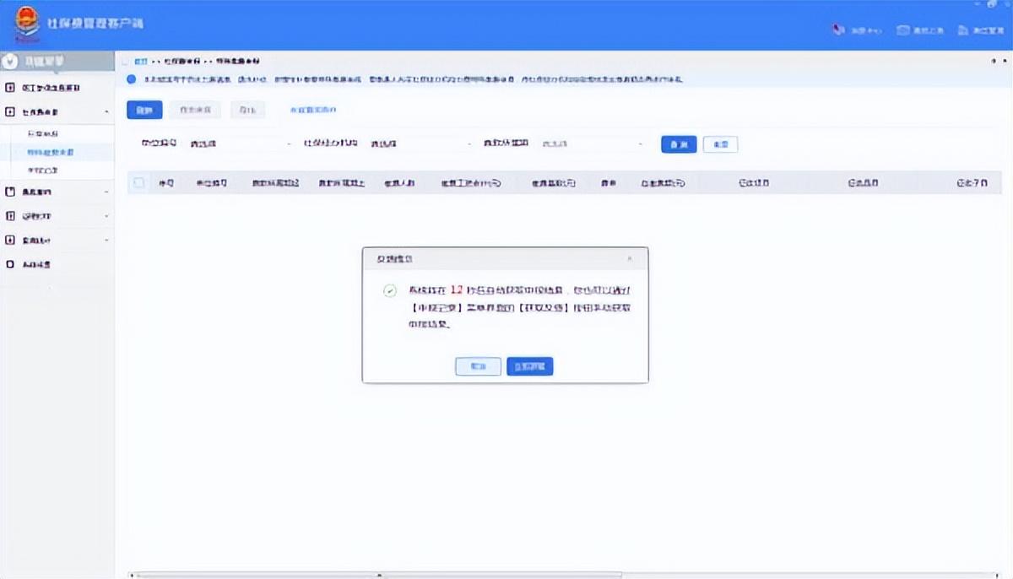Click the 社保费申报 sidebar item icon
Image resolution: width=1013 pixels, height=579 pixels.
point(10,111)
